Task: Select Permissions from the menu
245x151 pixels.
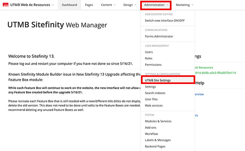Action: pyautogui.click(x=154, y=65)
